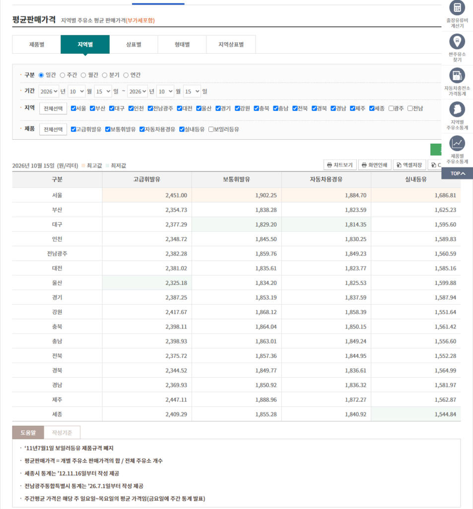Open the EV charging station price statistics icon
Screen dimensions: 473x509
[x=457, y=76]
